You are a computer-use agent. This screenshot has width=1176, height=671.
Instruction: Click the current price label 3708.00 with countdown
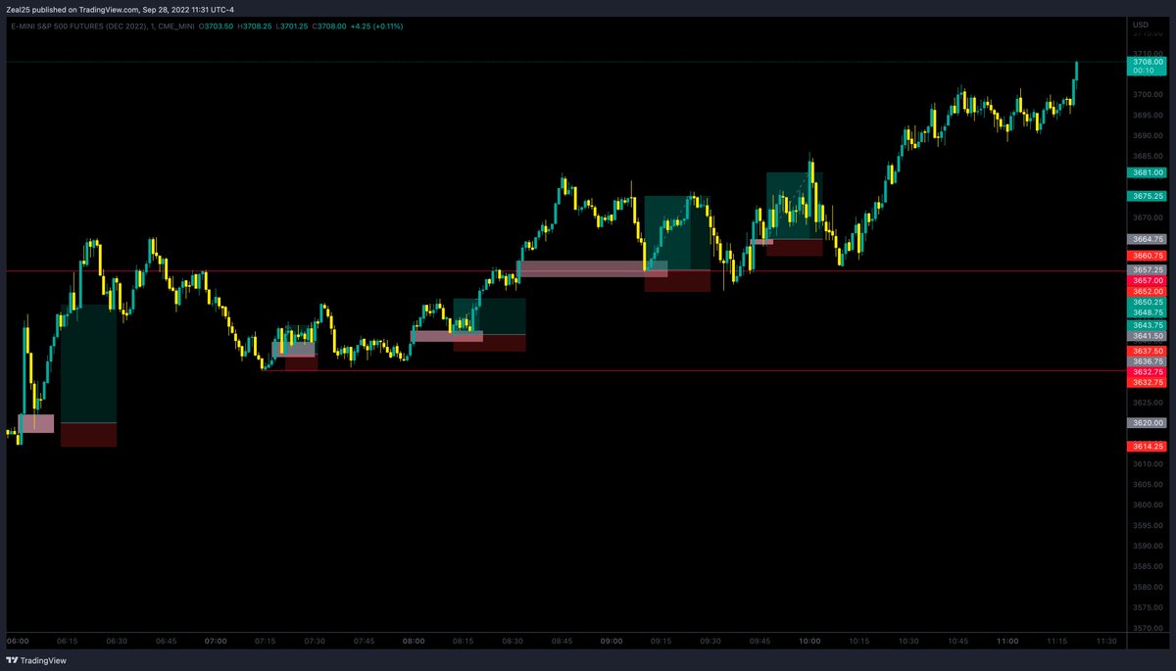tap(1147, 66)
